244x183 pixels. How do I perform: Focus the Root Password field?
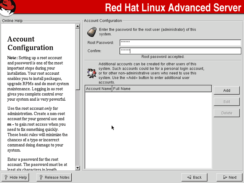tap(180, 43)
